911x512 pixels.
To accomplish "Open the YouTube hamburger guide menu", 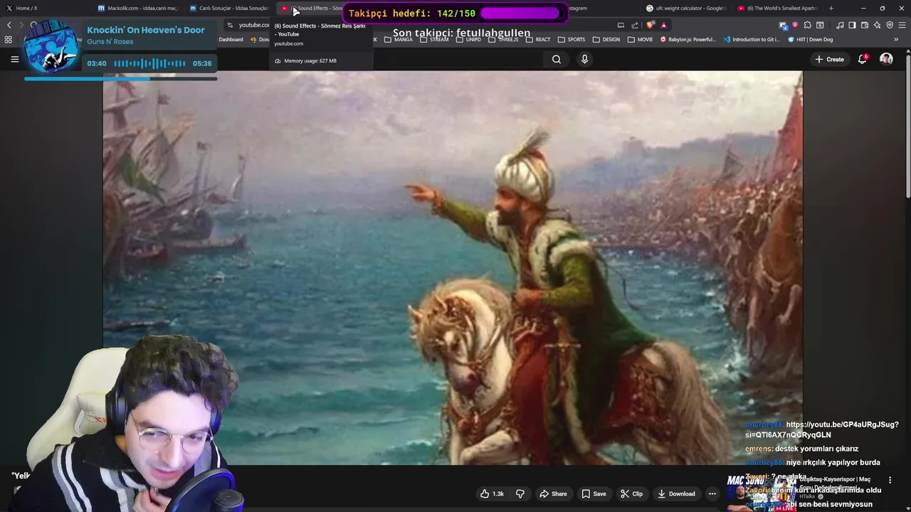I will coord(14,59).
